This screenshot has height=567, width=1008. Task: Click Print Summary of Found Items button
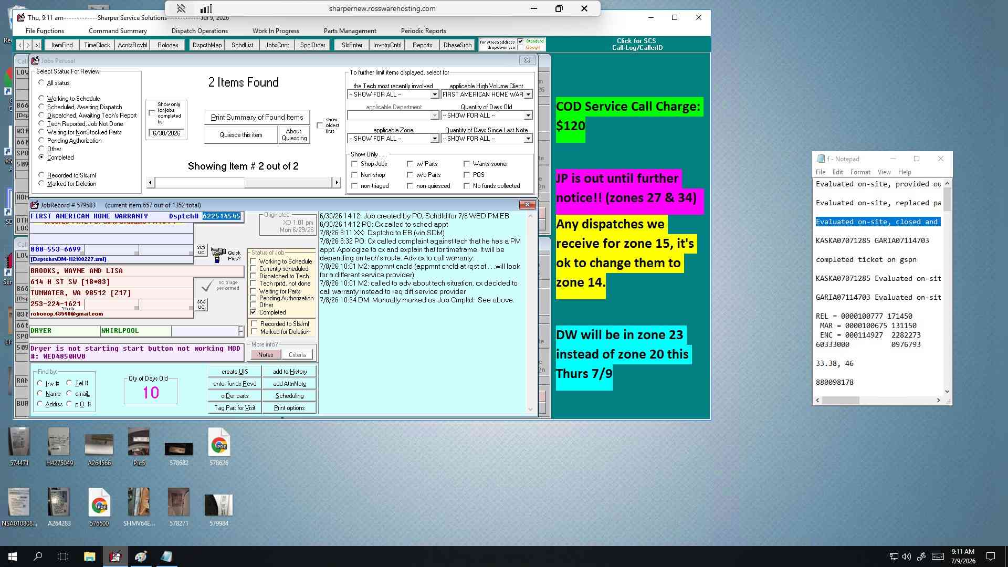click(x=257, y=117)
